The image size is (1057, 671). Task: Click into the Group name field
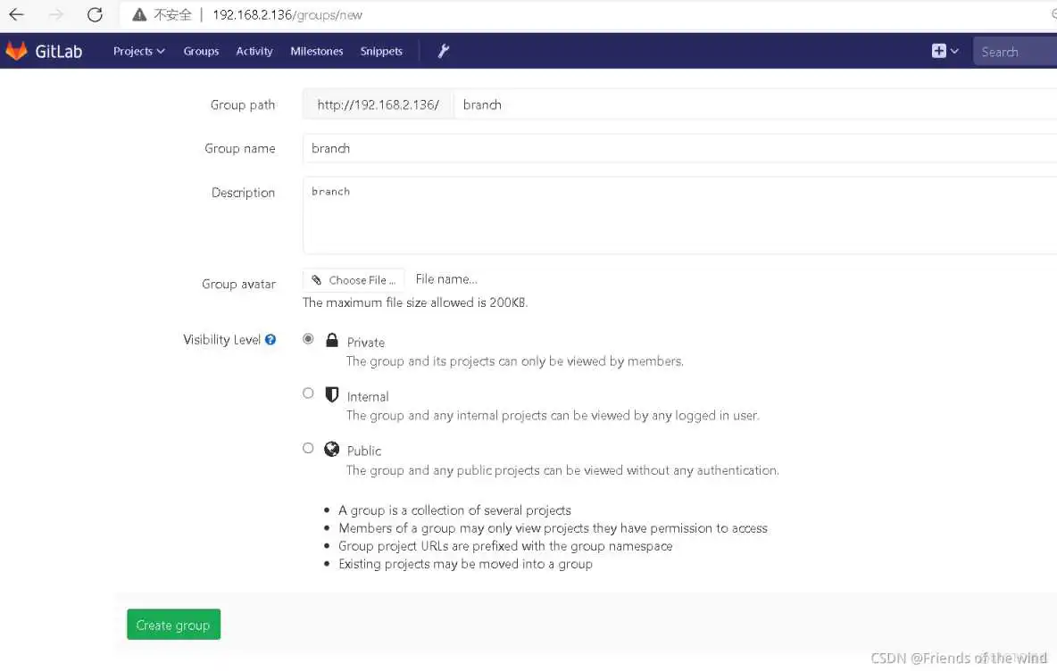pyautogui.click(x=678, y=148)
